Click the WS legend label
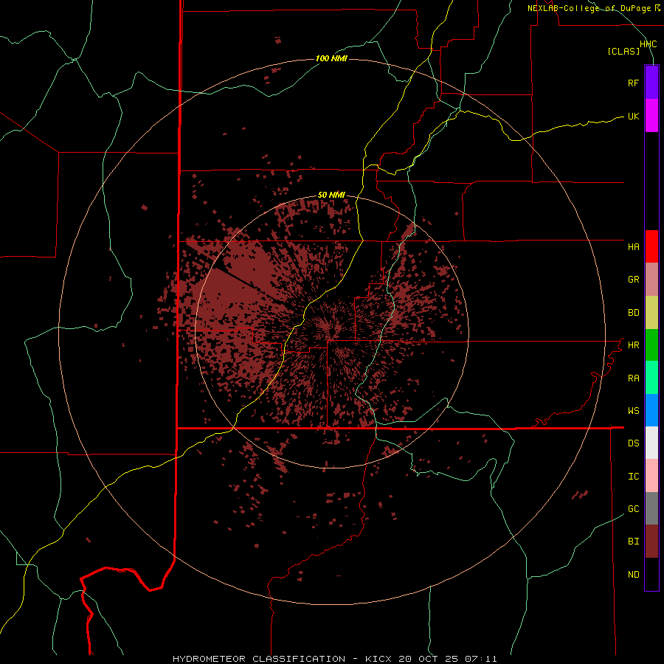The height and width of the screenshot is (664, 664). click(633, 411)
